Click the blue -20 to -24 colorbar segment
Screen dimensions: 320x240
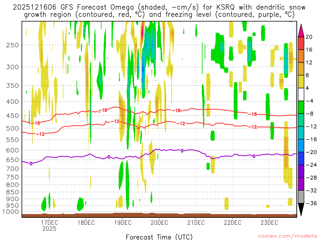pyautogui.click(x=301, y=158)
